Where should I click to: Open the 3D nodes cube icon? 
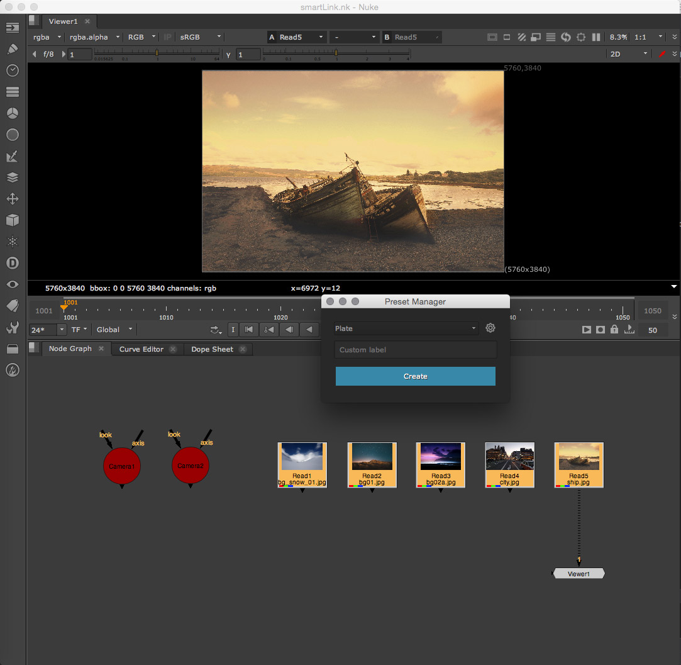click(12, 220)
